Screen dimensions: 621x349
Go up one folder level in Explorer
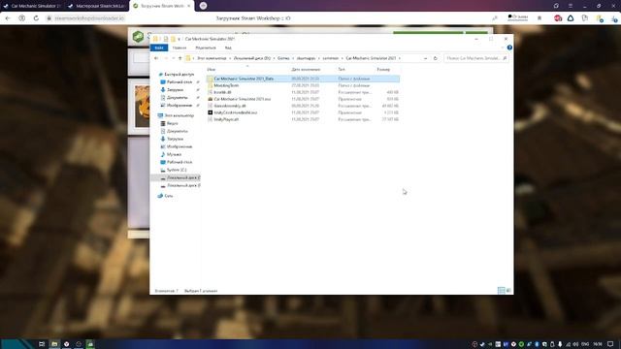pyautogui.click(x=180, y=58)
